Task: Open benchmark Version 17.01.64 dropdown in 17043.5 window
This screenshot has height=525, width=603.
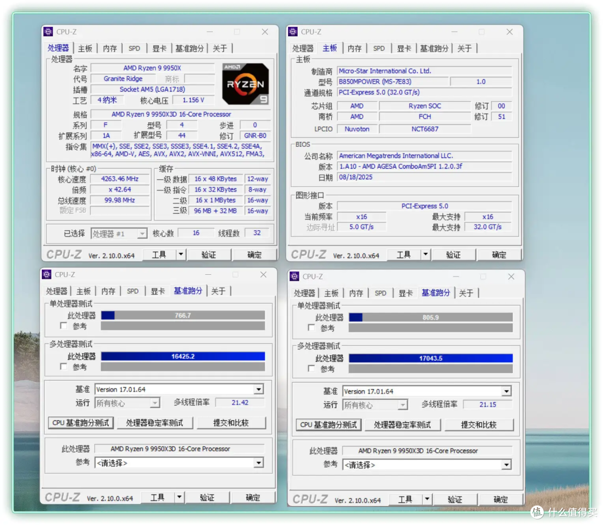Action: coord(427,391)
